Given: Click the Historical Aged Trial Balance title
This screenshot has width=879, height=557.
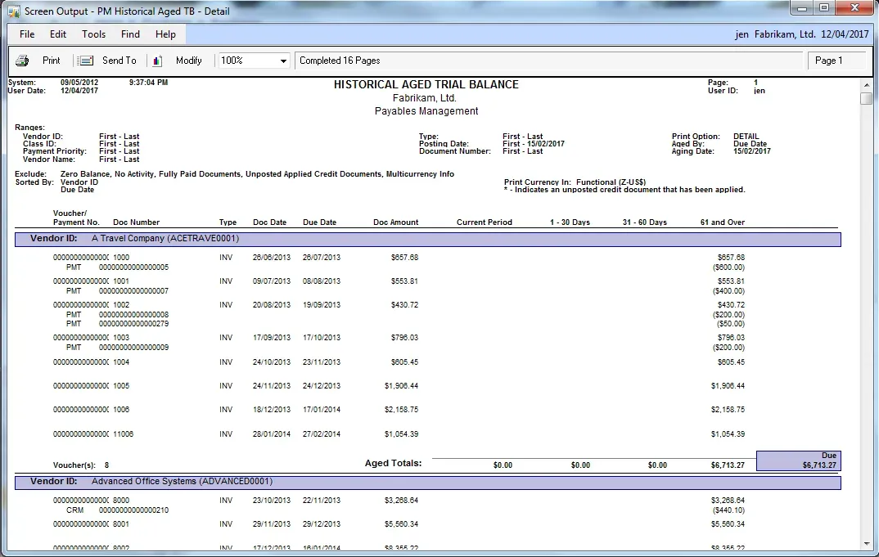Looking at the screenshot, I should (426, 84).
